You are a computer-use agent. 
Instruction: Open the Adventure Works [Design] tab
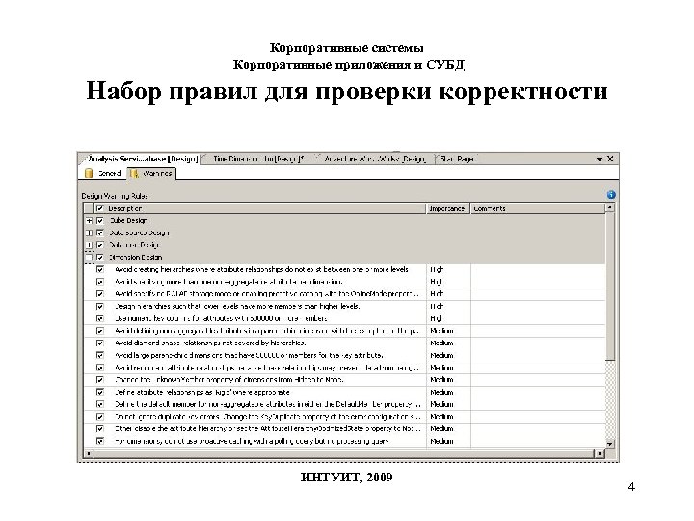tap(374, 159)
